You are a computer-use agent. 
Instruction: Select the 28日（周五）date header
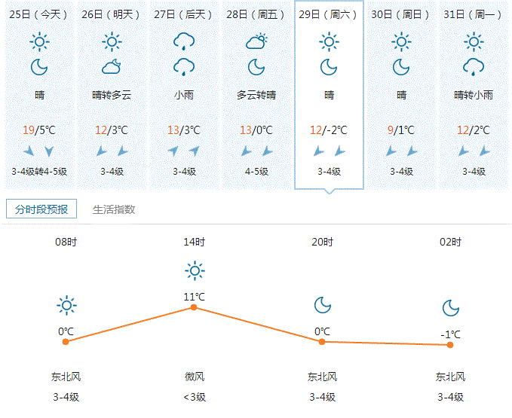pyautogui.click(x=256, y=14)
